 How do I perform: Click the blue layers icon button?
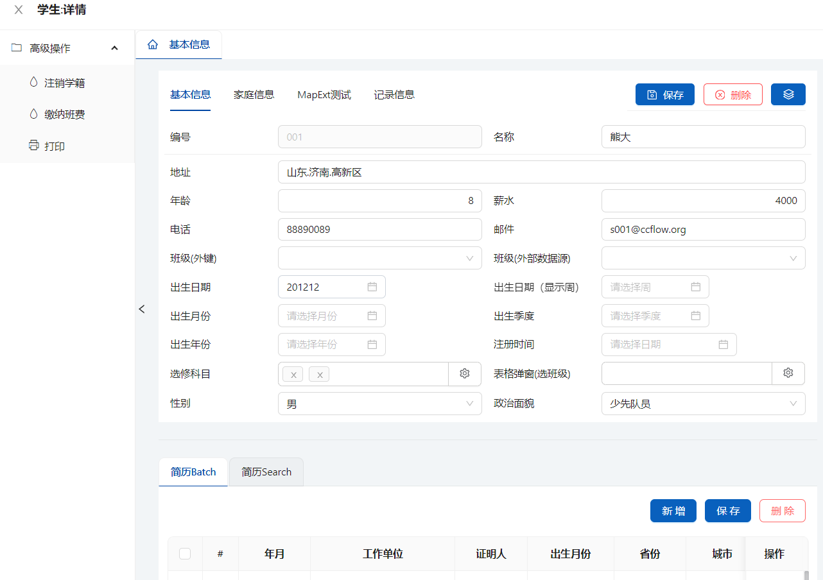pos(788,94)
